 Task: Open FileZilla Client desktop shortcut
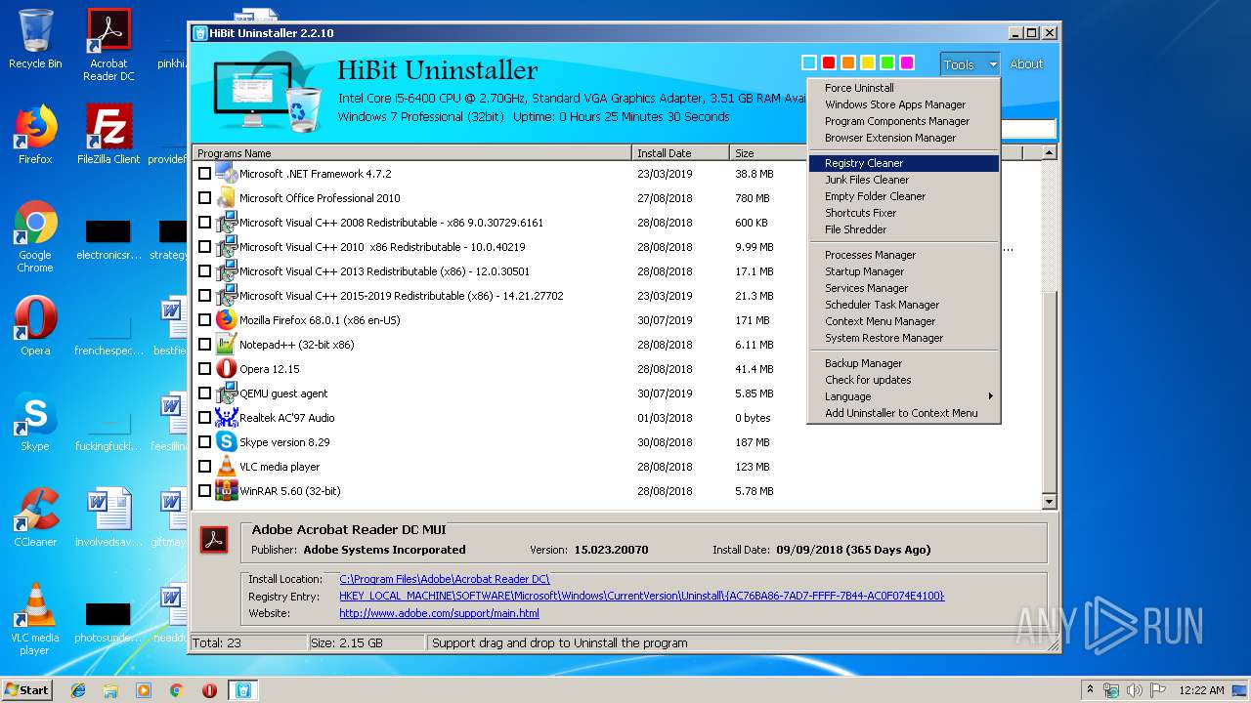click(x=108, y=135)
